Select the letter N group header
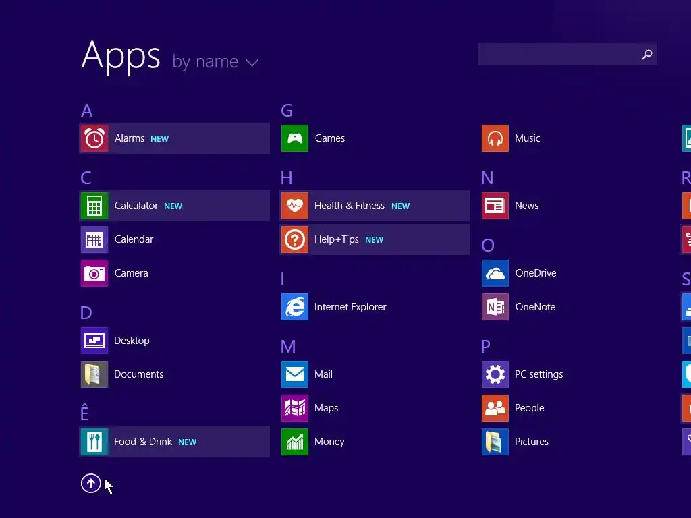The image size is (691, 518). pos(487,178)
